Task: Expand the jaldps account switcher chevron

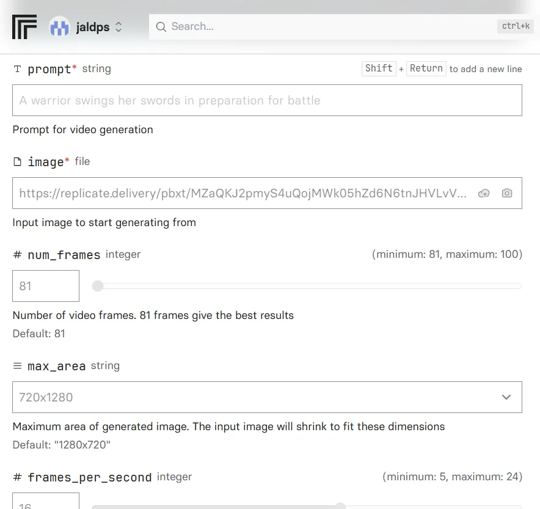Action: pyautogui.click(x=119, y=27)
